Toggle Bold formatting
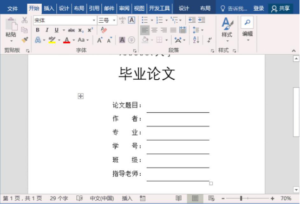300x204 pixels. click(x=38, y=30)
